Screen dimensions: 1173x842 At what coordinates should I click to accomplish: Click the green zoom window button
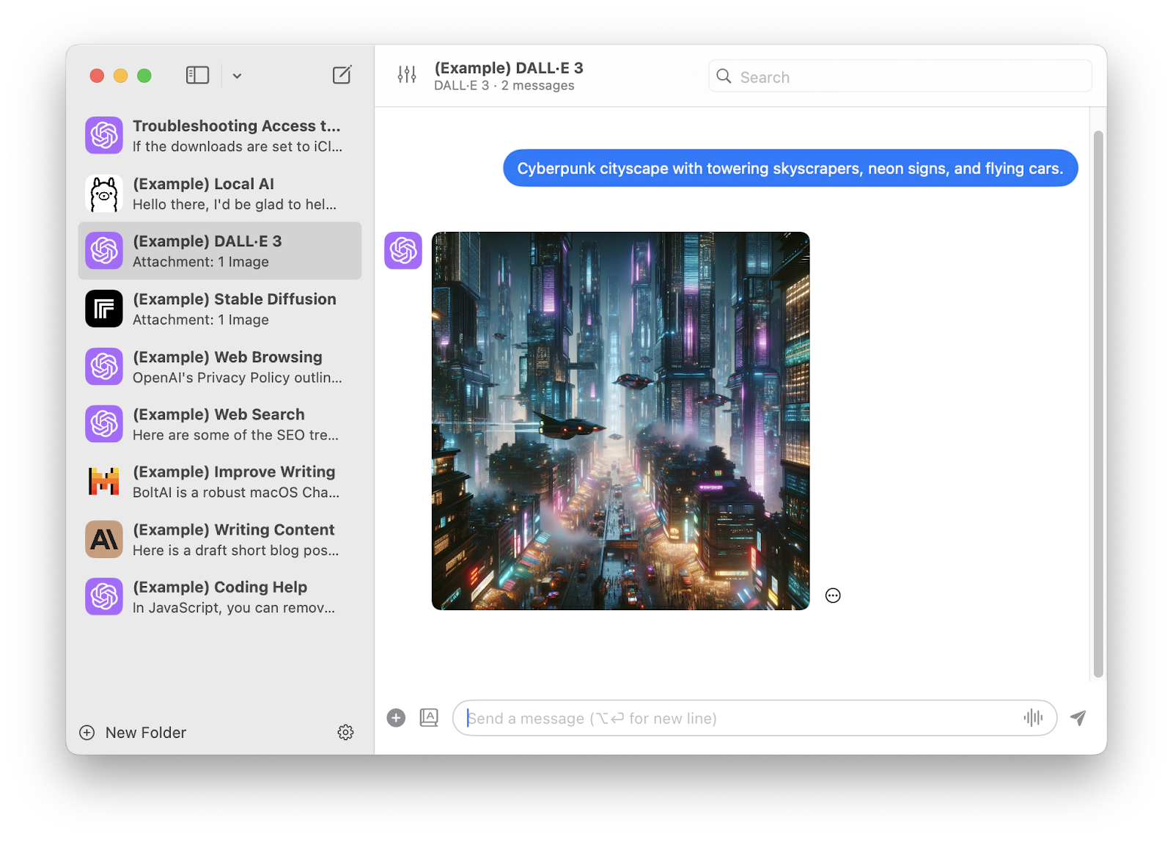144,76
